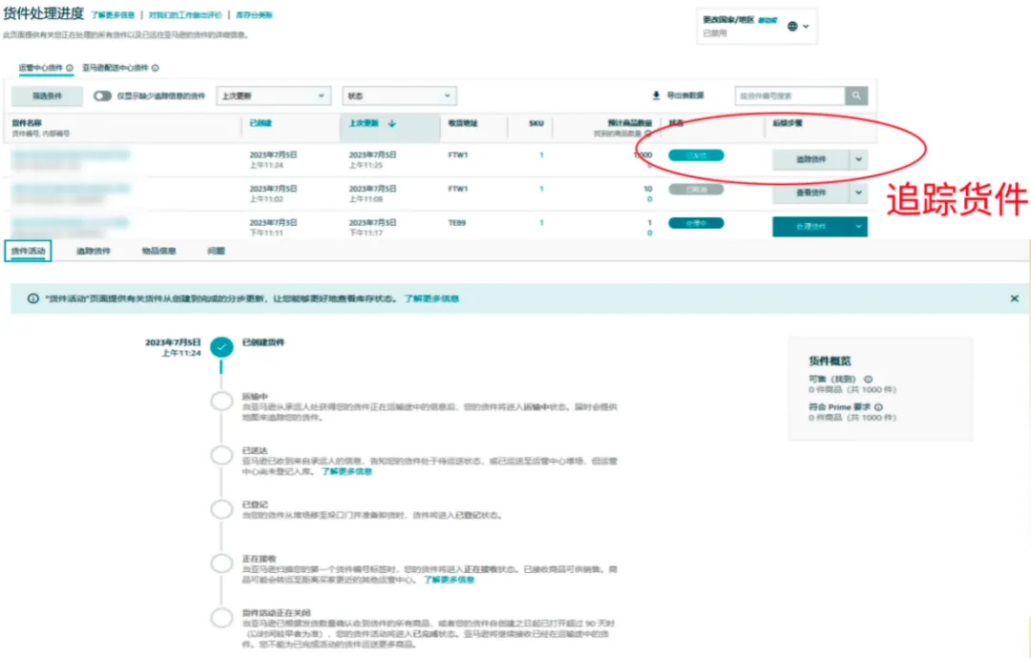The height and width of the screenshot is (658, 1031).
Task: Open the 上次更新 filter dropdown
Action: 273,95
